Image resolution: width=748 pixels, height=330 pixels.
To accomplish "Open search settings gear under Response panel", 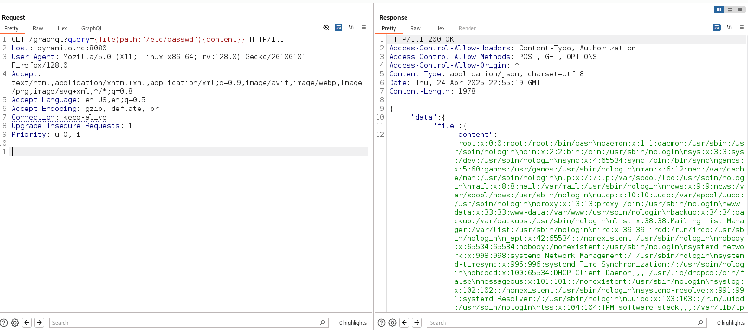I will pos(393,323).
